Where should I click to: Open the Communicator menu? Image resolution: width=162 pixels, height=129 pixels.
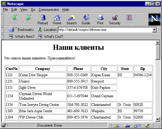click(49, 10)
